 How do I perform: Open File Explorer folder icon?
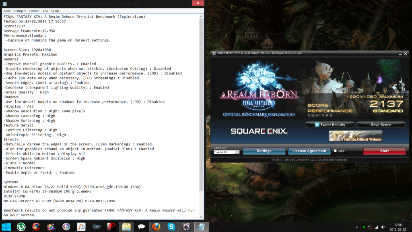[x=126, y=226]
